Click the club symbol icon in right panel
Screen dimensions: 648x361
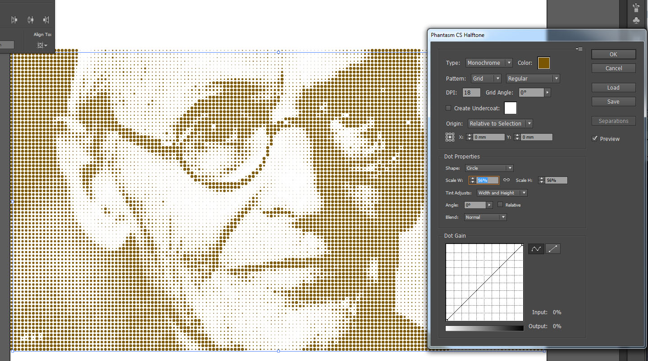click(x=636, y=21)
